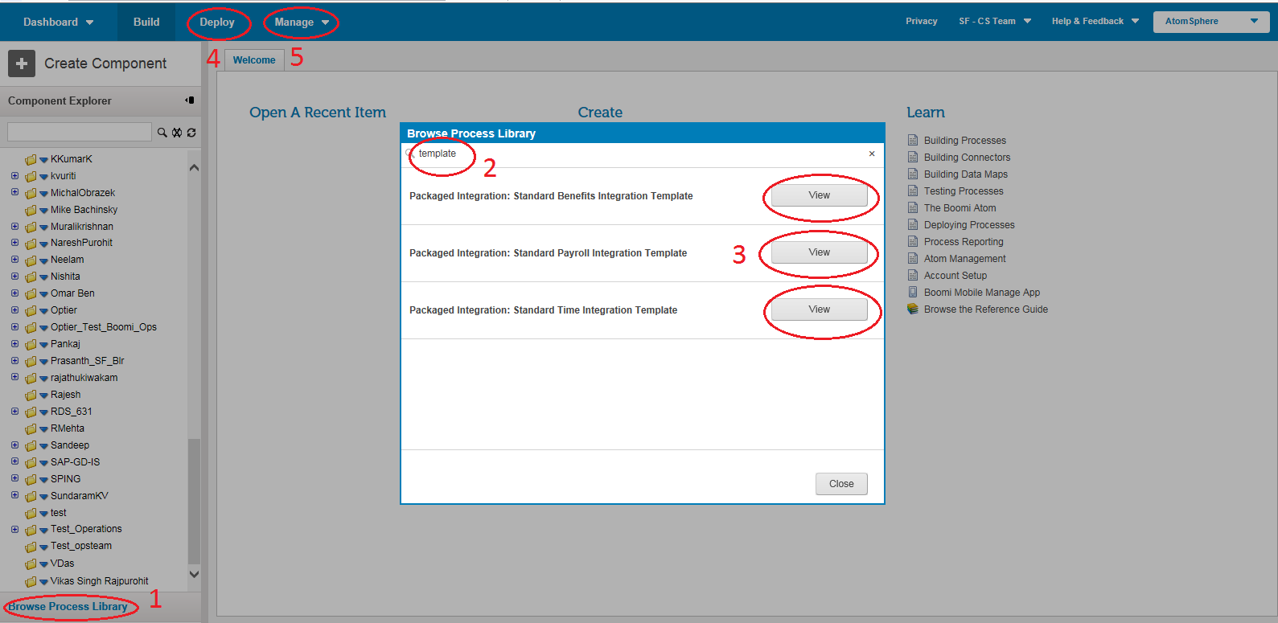Click the document icon beside The Boomi Atom
1278x623 pixels.
(913, 207)
